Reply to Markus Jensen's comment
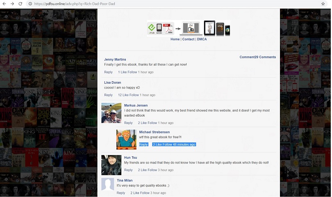Screen dimensions: 332x197 (x=128, y=123)
